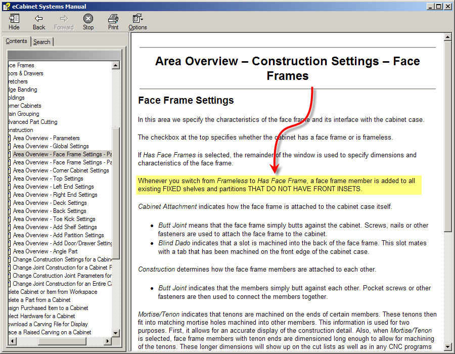The image size is (455, 354).
Task: Open 'Area Overview - Right End Settings'
Action: (55, 195)
